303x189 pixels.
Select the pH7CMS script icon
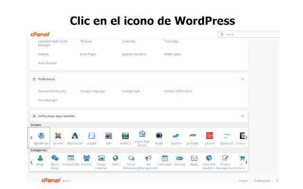click(x=193, y=136)
